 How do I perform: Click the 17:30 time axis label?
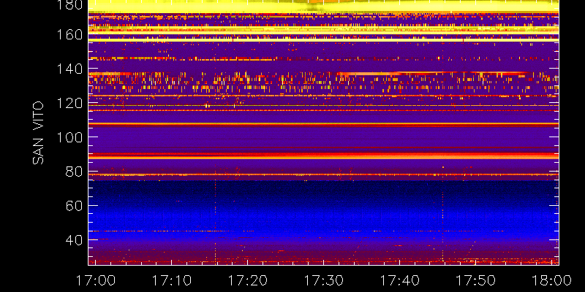pyautogui.click(x=324, y=280)
